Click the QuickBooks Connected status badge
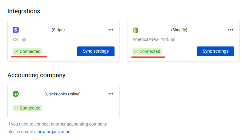 pos(27,108)
